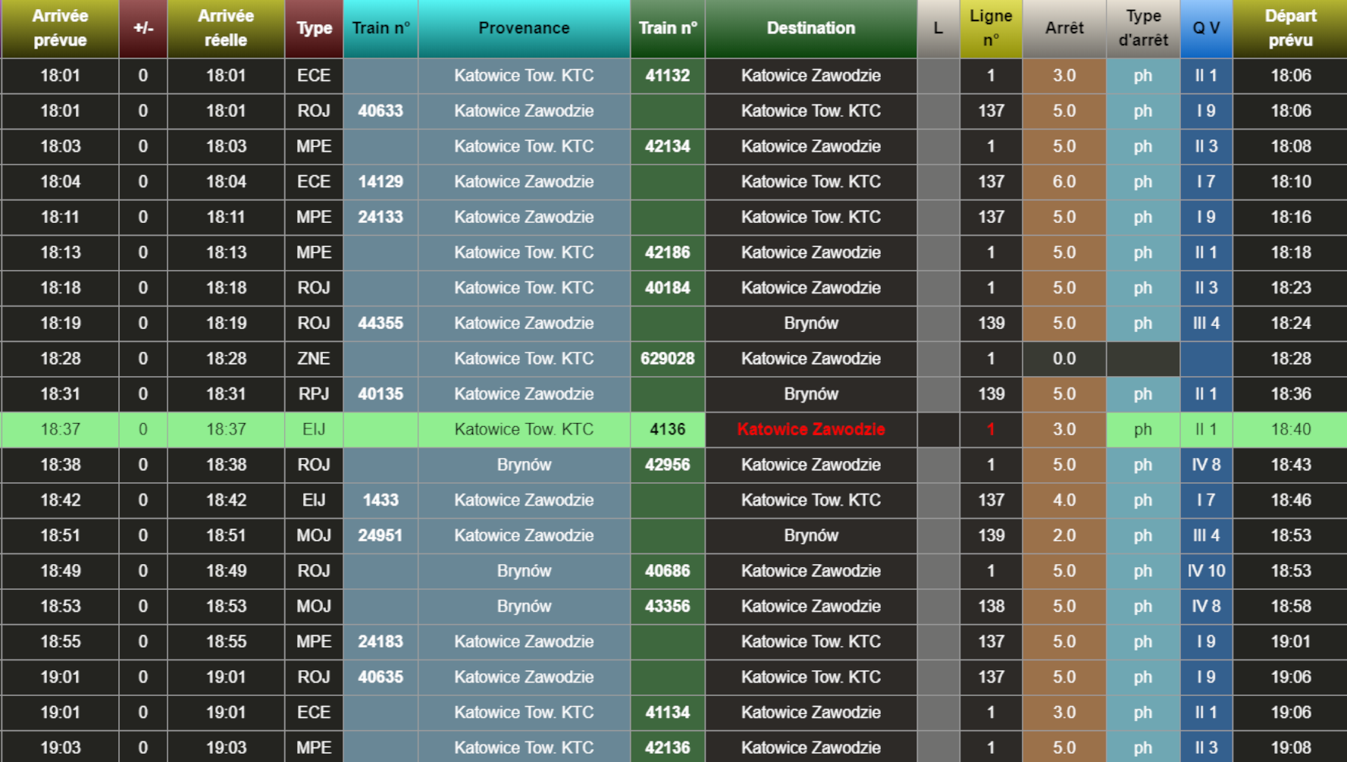This screenshot has height=762, width=1347.
Task: Click the '+/-' column header
Action: pyautogui.click(x=143, y=28)
